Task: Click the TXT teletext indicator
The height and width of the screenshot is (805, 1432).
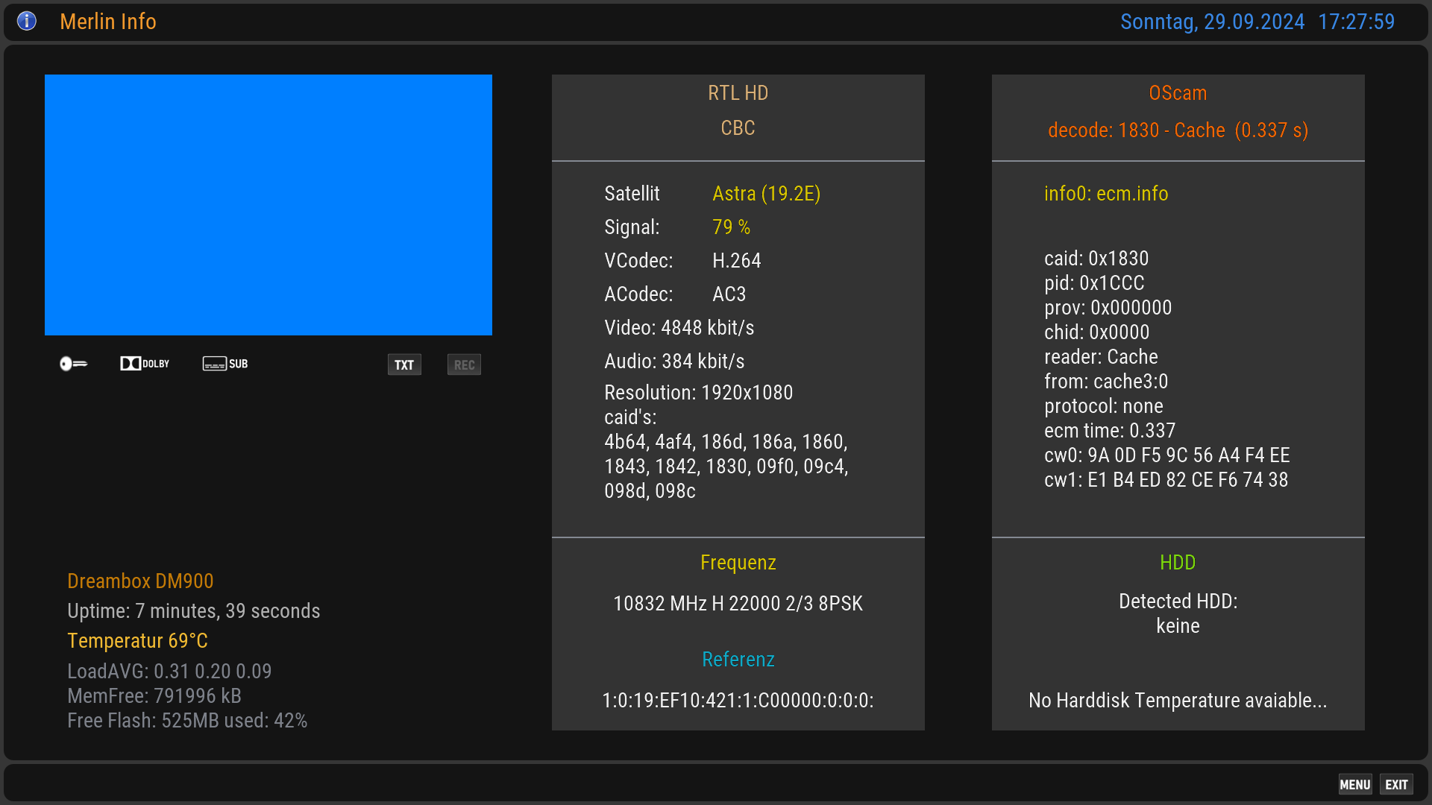Action: click(x=404, y=364)
